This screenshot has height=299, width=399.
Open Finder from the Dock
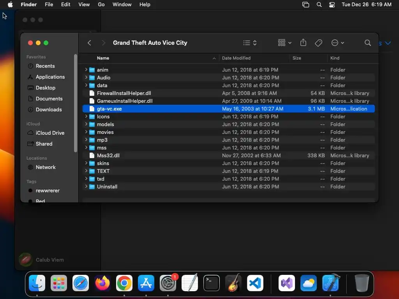point(37,283)
